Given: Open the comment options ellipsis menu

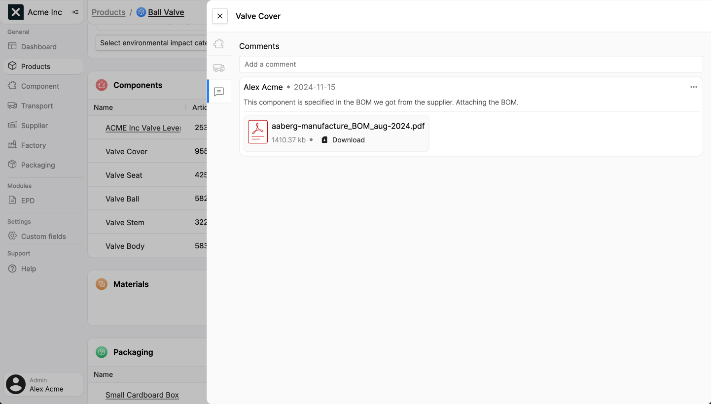Looking at the screenshot, I should pos(693,87).
